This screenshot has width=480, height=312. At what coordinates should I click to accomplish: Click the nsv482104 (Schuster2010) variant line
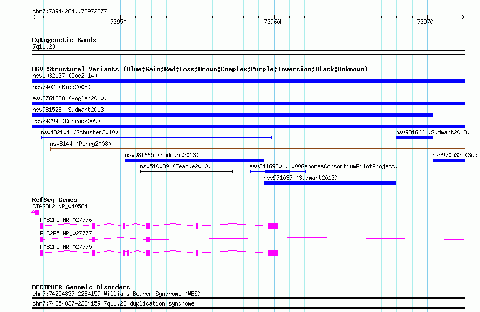click(156, 138)
